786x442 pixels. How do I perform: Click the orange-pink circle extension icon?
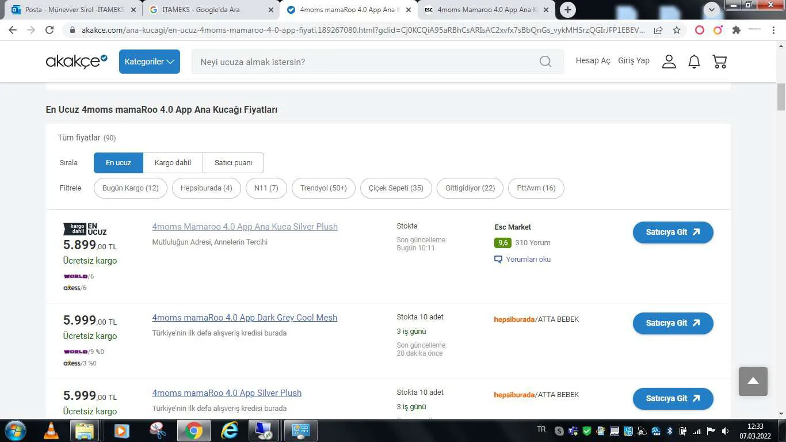coord(718,30)
